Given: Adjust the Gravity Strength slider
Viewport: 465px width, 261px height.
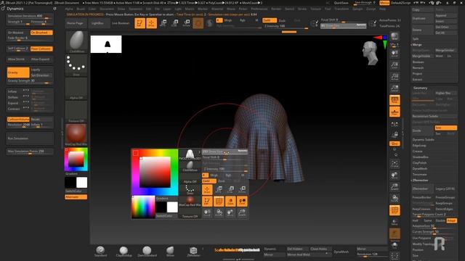Looking at the screenshot, I should (30, 80).
